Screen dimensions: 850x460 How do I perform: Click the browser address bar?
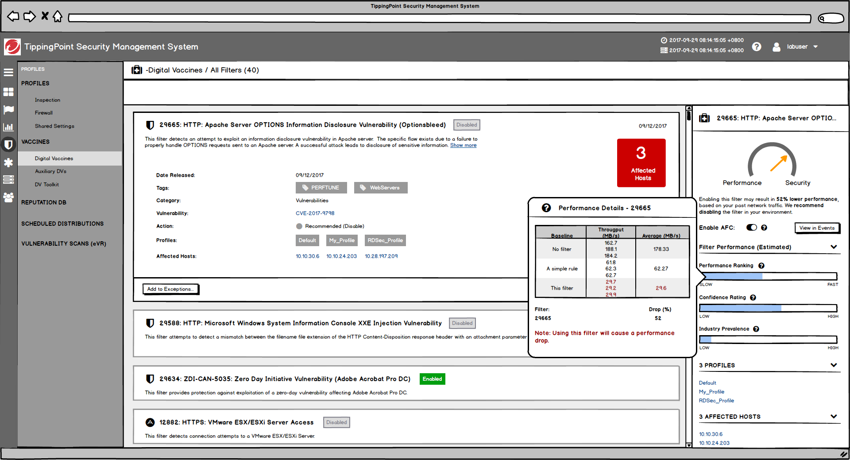click(x=439, y=18)
